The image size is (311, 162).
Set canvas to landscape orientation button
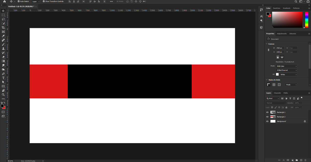coord(282,57)
